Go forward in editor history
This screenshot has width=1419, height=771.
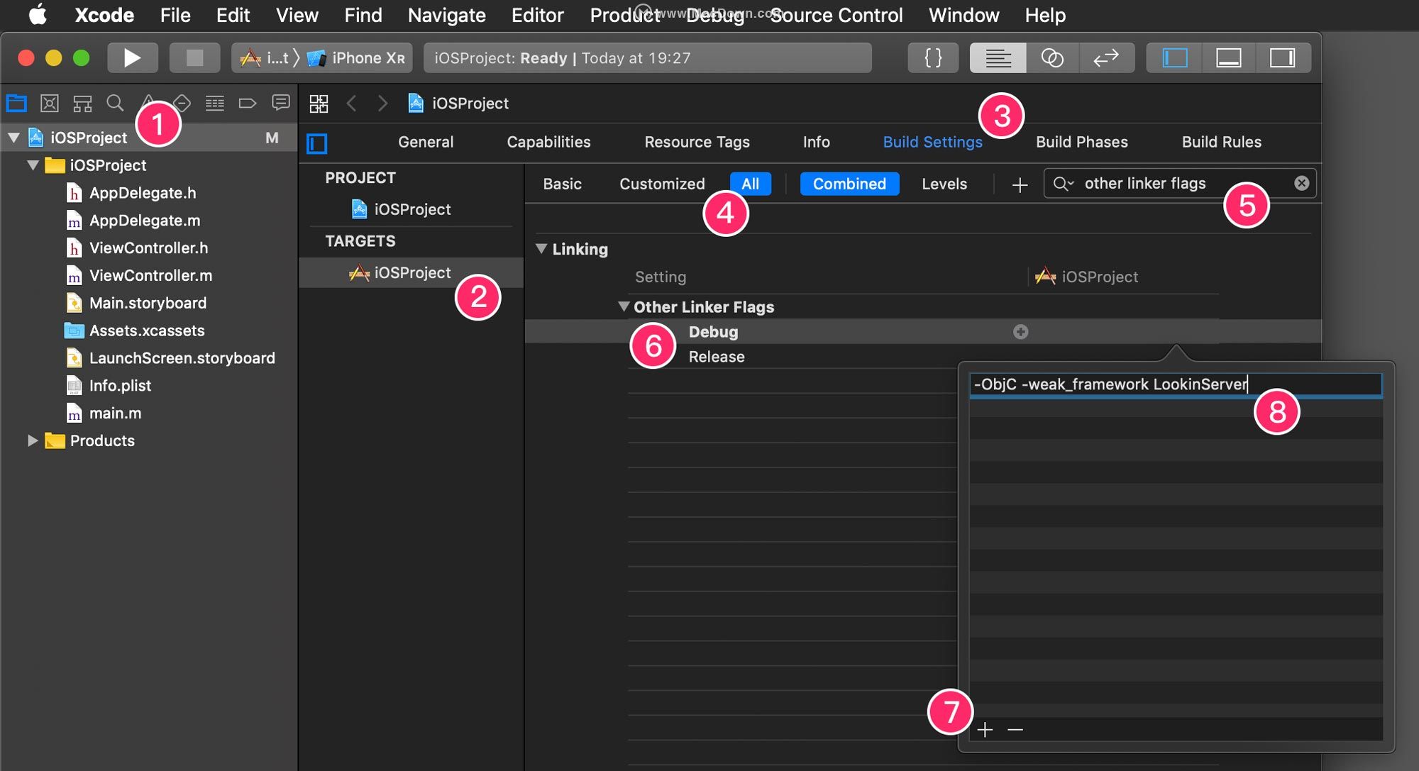tap(382, 104)
